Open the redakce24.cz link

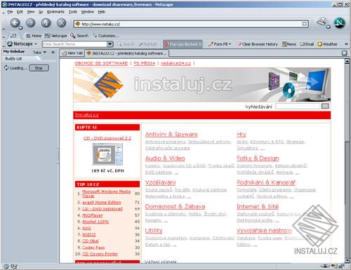175,63
